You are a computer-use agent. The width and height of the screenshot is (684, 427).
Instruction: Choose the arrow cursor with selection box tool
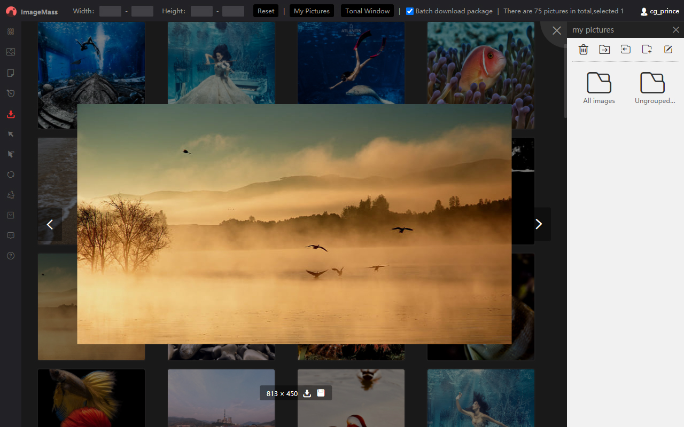pos(11,154)
